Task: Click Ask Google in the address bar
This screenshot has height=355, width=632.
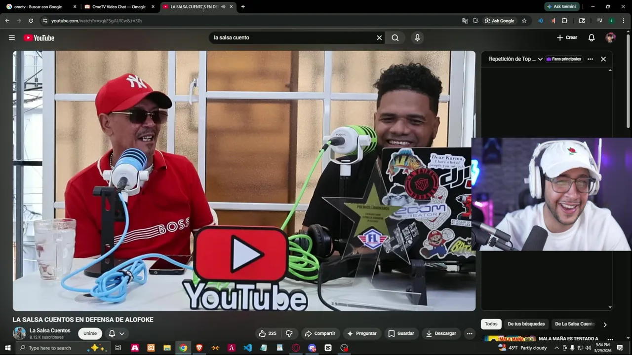Action: (x=500, y=21)
